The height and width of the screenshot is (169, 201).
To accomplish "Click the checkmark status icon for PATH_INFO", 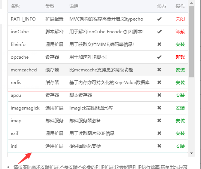I will click(x=159, y=19).
